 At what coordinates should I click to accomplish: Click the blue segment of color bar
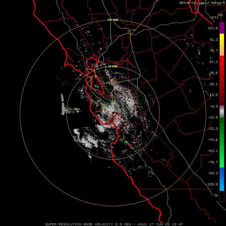222,179
